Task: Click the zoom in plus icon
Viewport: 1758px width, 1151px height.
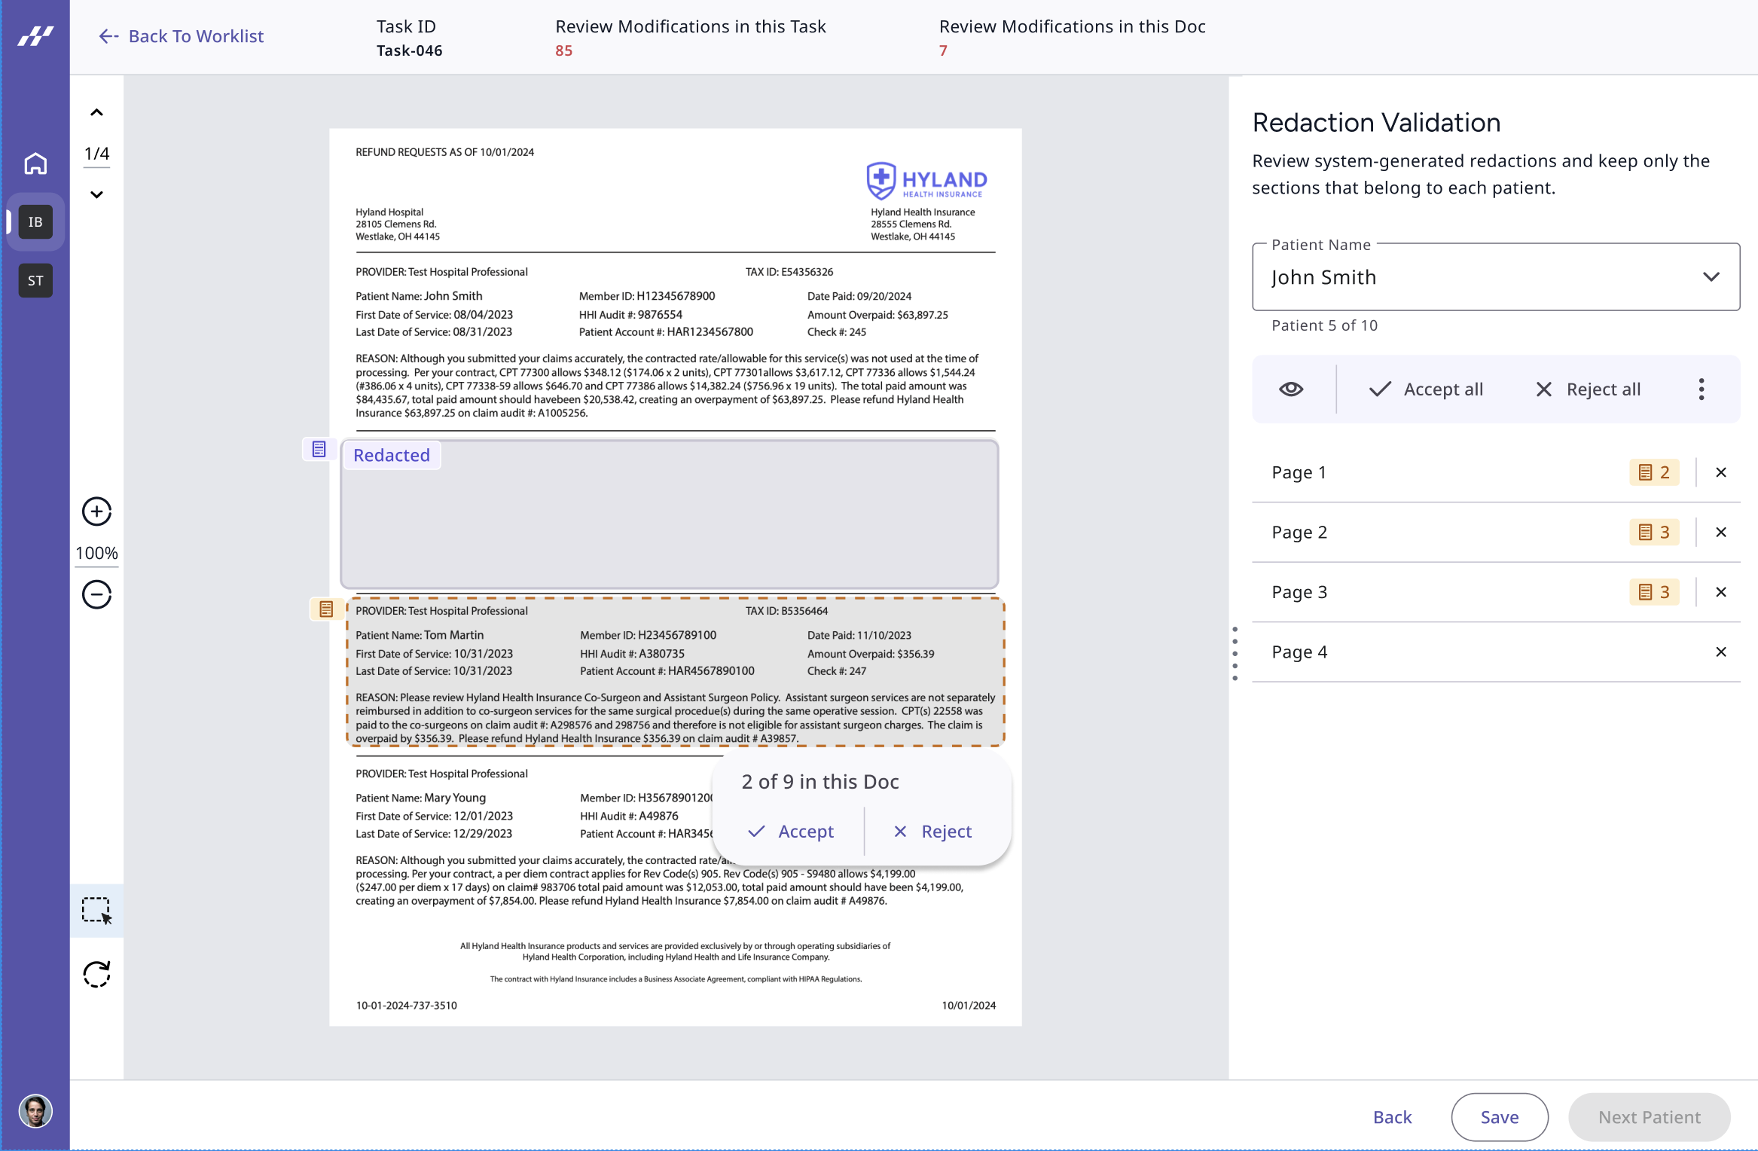Action: pos(96,511)
